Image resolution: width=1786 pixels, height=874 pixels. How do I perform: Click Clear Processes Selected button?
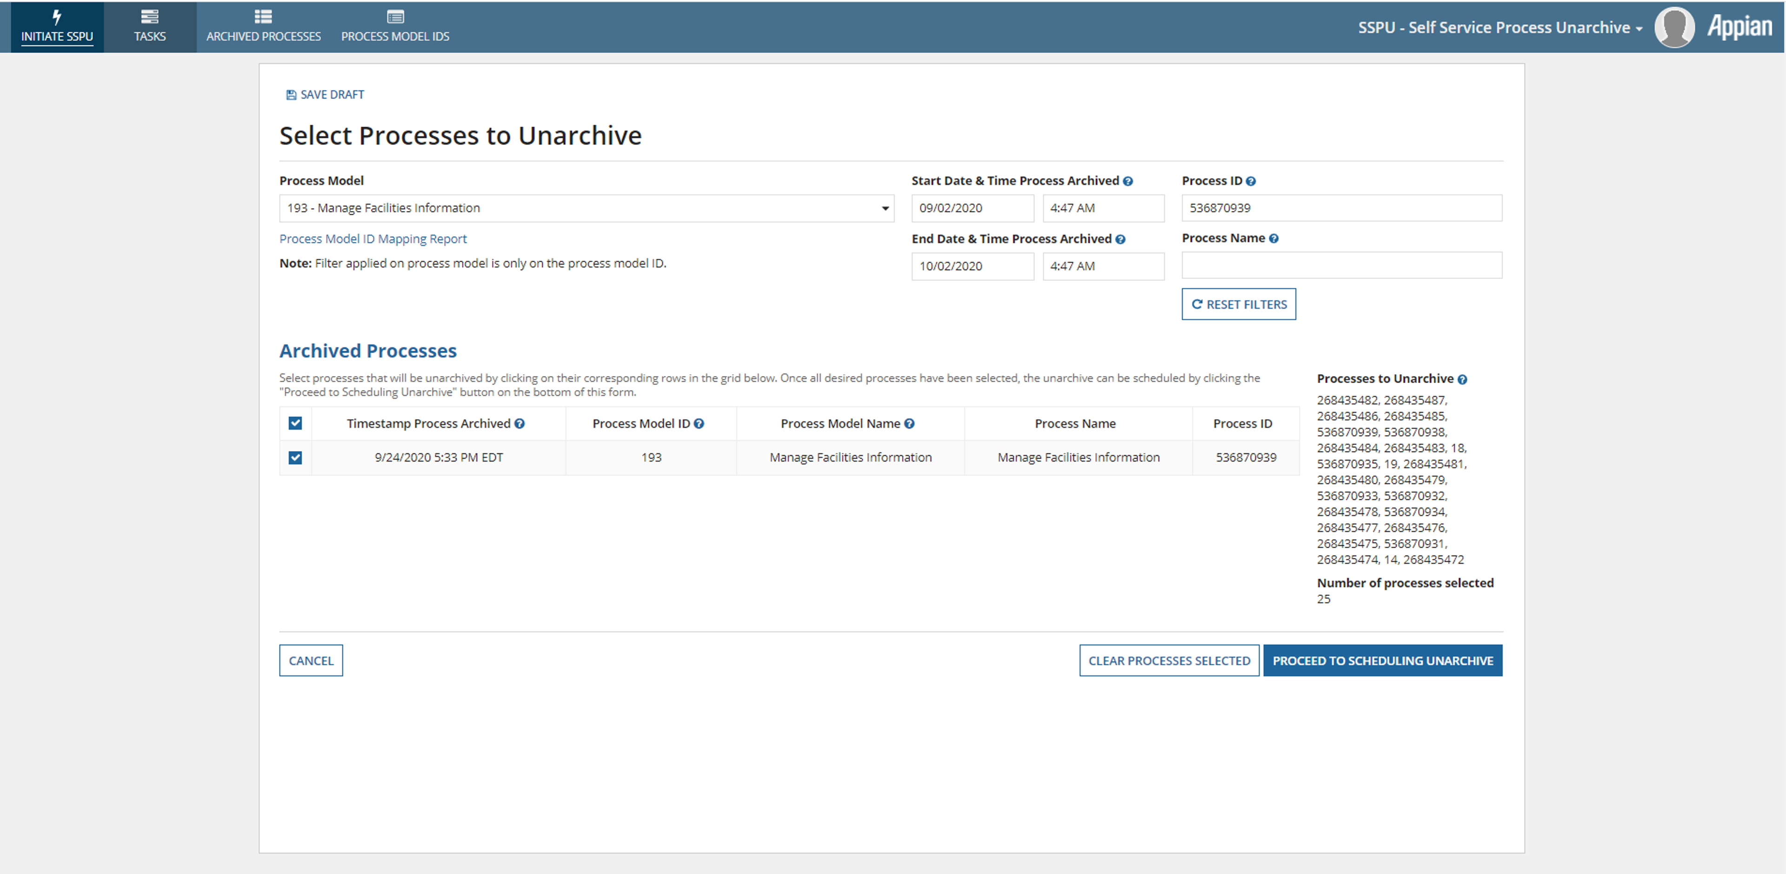(1169, 661)
